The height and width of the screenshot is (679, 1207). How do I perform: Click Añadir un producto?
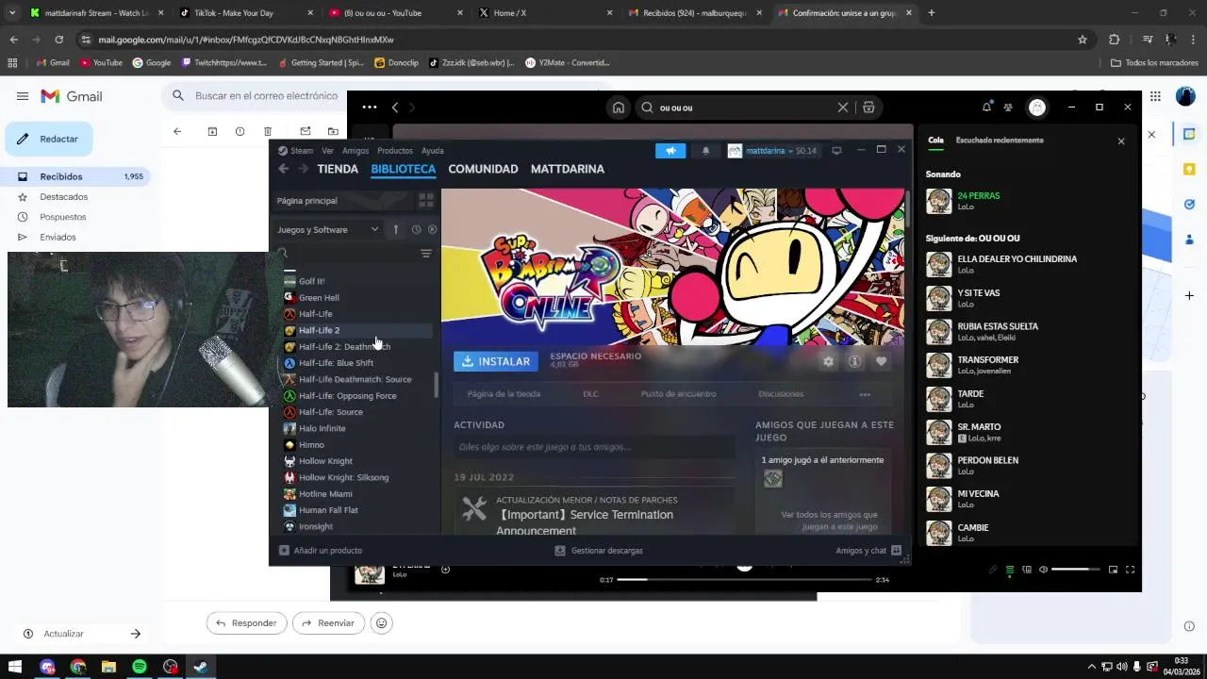click(x=321, y=550)
